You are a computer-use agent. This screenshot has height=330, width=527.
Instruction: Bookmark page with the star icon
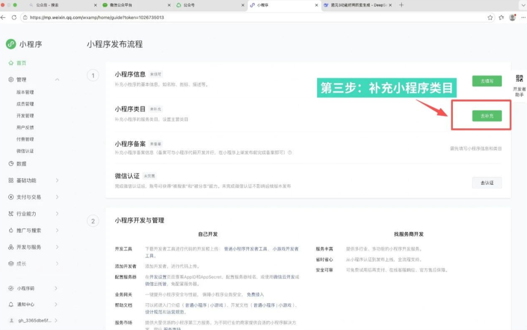click(490, 18)
